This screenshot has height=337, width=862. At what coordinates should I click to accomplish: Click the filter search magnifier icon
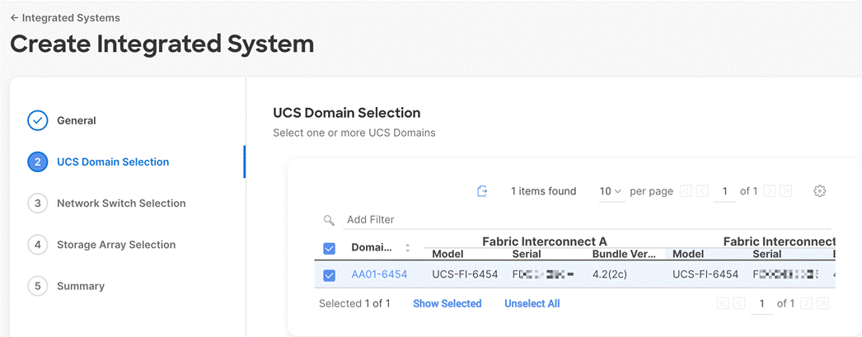coord(330,220)
